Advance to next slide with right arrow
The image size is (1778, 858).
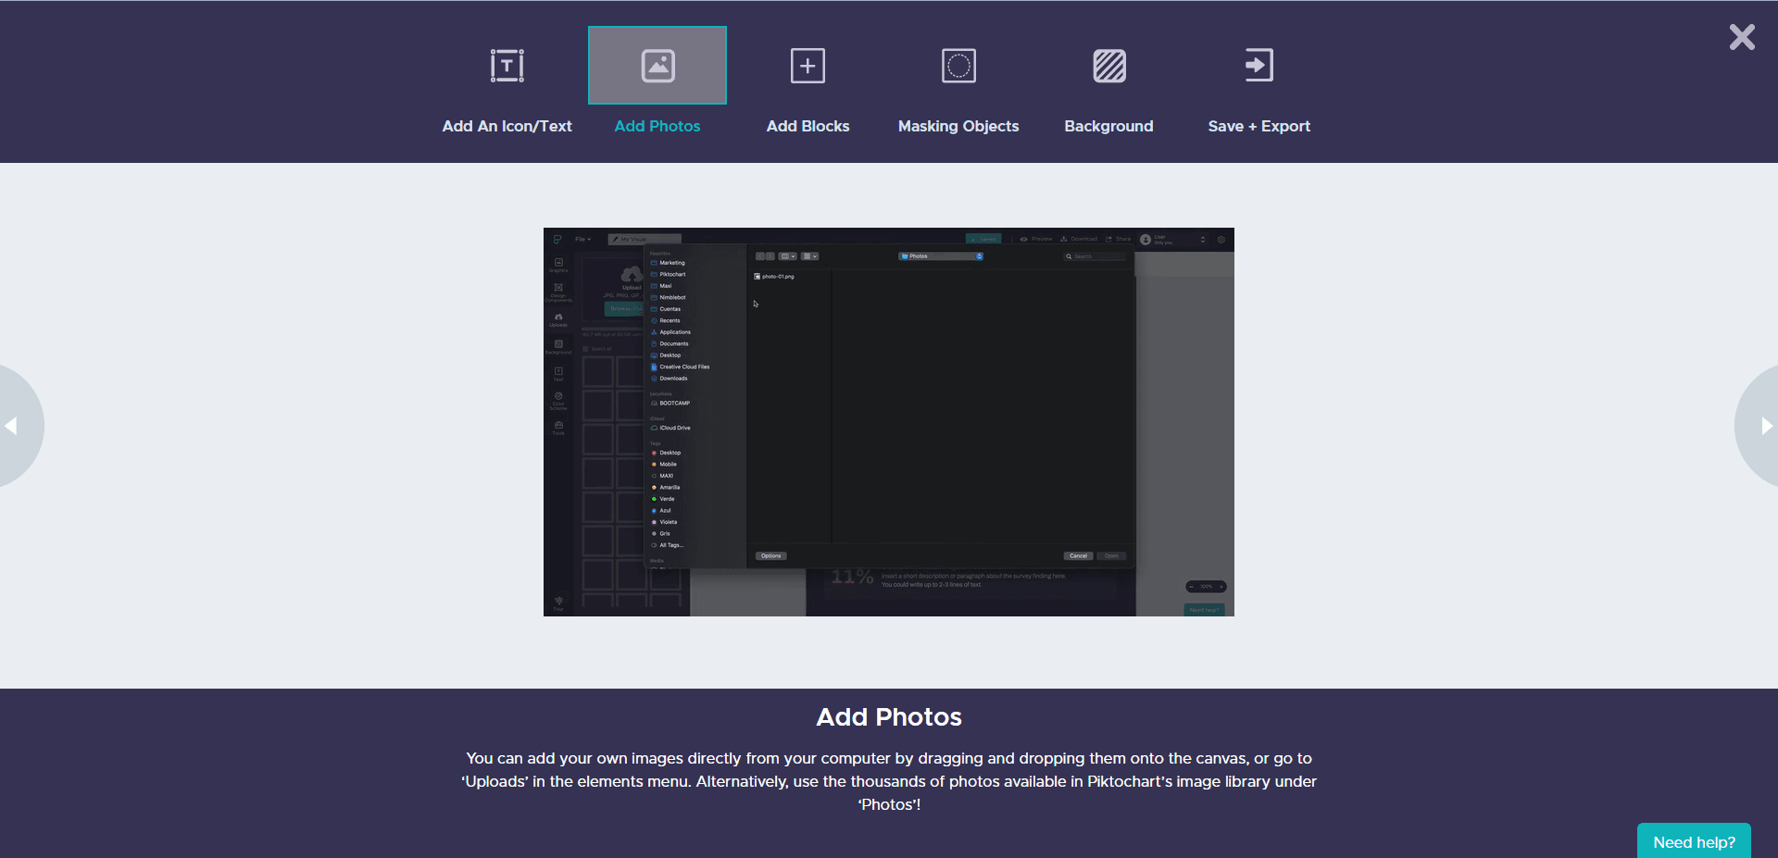pyautogui.click(x=1765, y=426)
